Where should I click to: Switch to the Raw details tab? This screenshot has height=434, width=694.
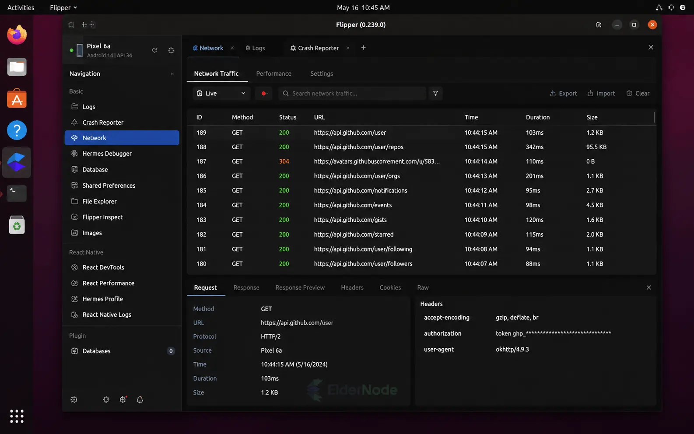point(423,287)
